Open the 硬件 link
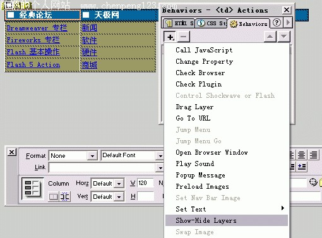Image resolution: width=322 pixels, height=238 pixels. (90, 52)
